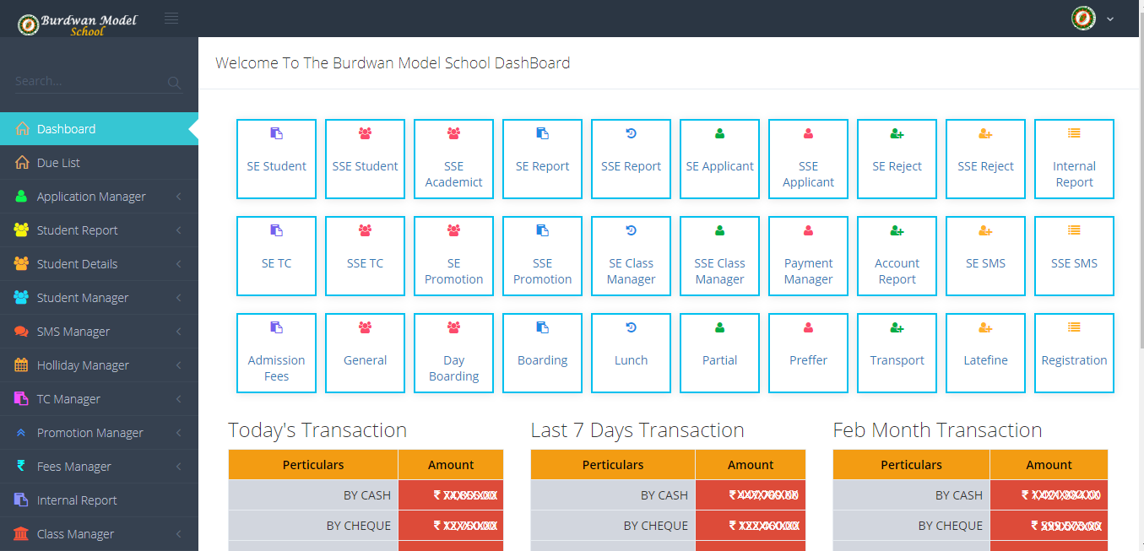The width and height of the screenshot is (1144, 551).
Task: Open the Account Report tile
Action: (x=897, y=256)
